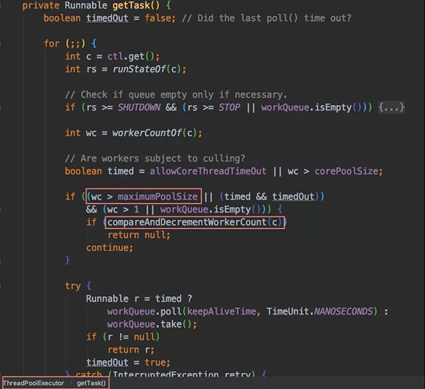This screenshot has width=425, height=389.
Task: Click the 'return null;' statement
Action: coord(139,235)
